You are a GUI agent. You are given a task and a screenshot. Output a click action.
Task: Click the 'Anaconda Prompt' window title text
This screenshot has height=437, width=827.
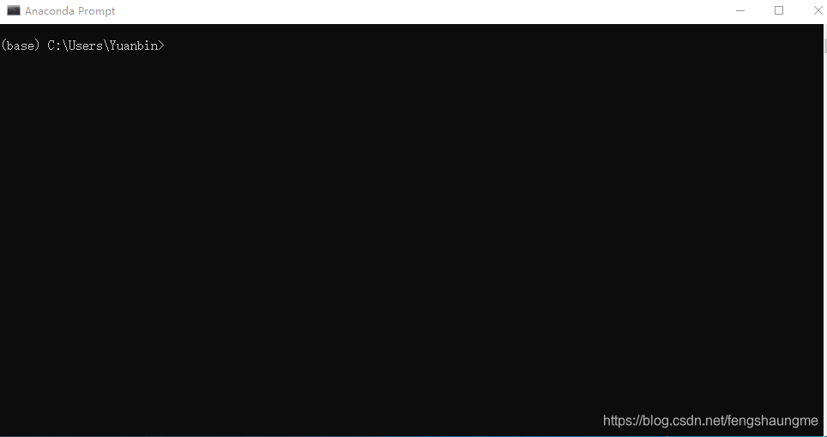(69, 11)
